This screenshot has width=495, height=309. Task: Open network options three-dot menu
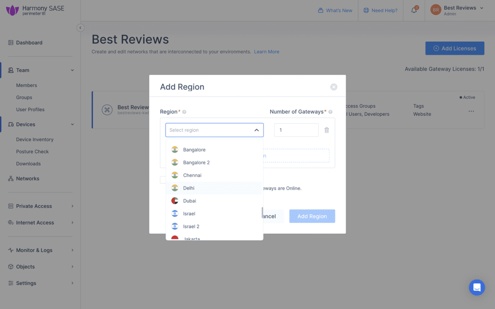coord(471,111)
